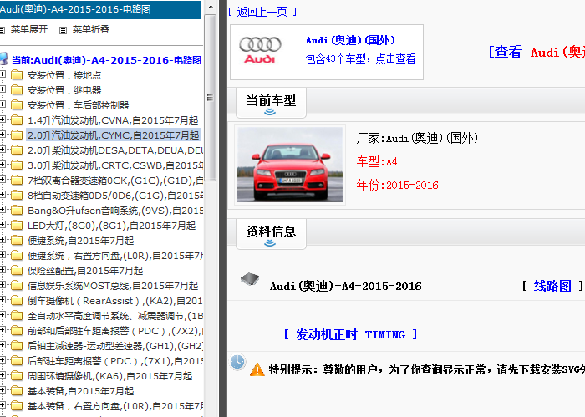Click folder icon for 3.0升柴油发动机,CRTC
This screenshot has width=585, height=417.
(17, 165)
